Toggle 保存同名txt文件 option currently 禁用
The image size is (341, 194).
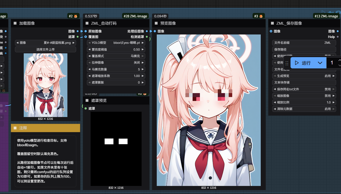pyautogui.click(x=304, y=89)
